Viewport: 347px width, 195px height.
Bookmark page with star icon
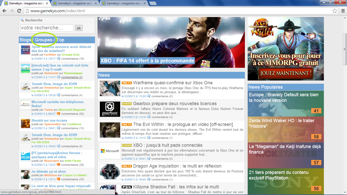coord(335,11)
